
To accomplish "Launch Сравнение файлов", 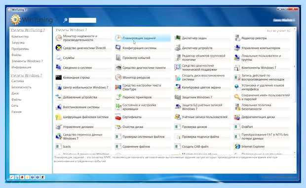I will 143,146.
